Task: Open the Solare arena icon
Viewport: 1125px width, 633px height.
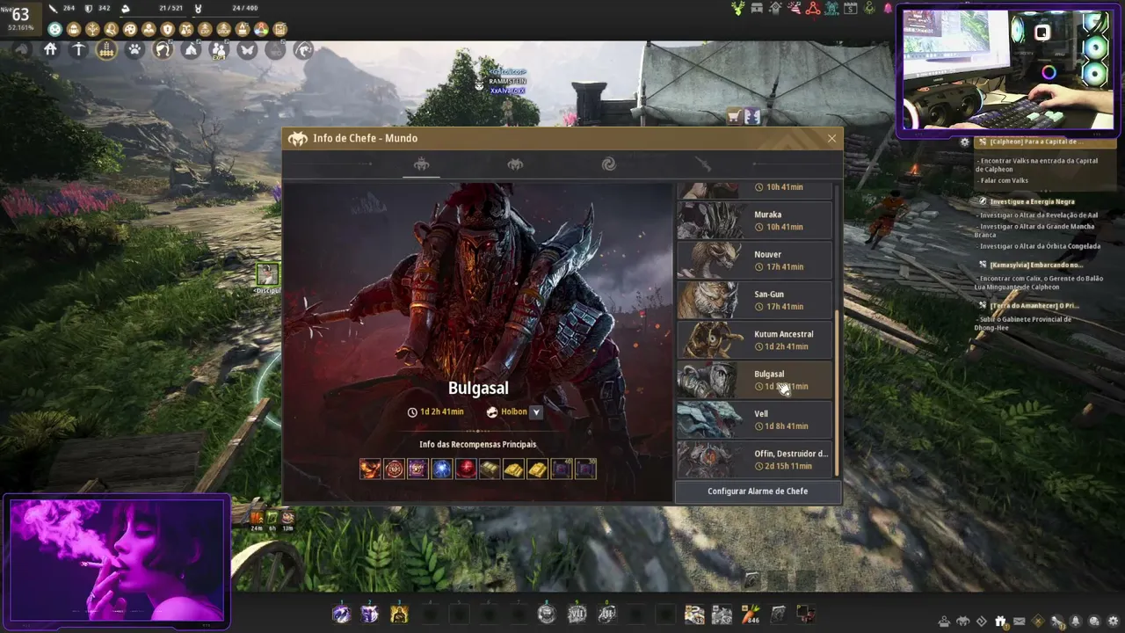Action: pos(832,9)
